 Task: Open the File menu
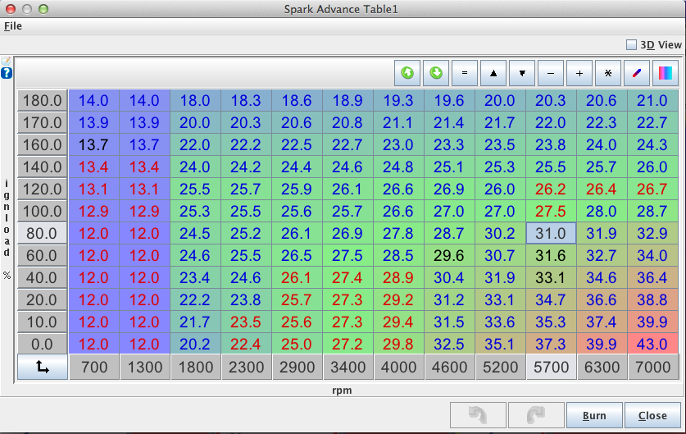click(x=13, y=25)
